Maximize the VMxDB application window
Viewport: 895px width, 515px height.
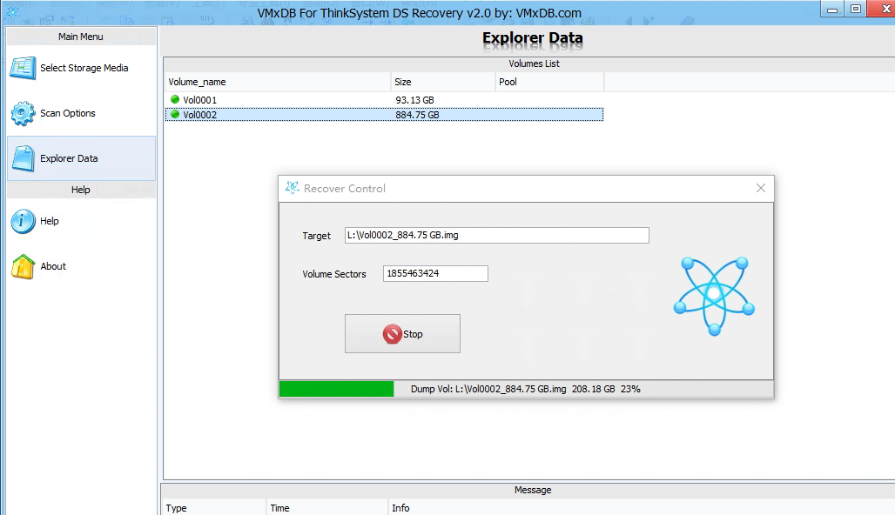coord(856,9)
